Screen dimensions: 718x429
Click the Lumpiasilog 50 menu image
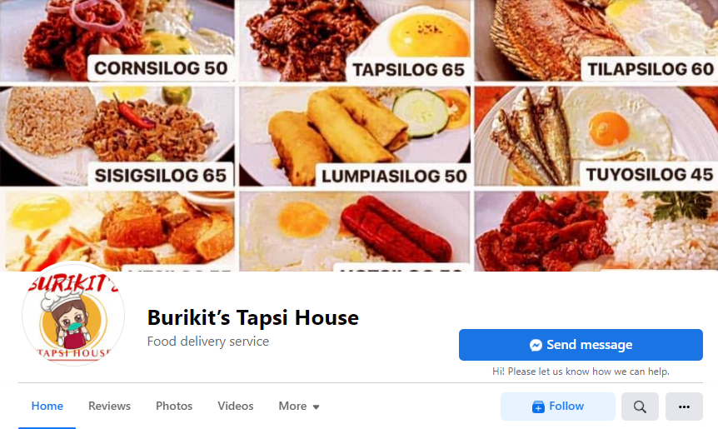pyautogui.click(x=355, y=137)
